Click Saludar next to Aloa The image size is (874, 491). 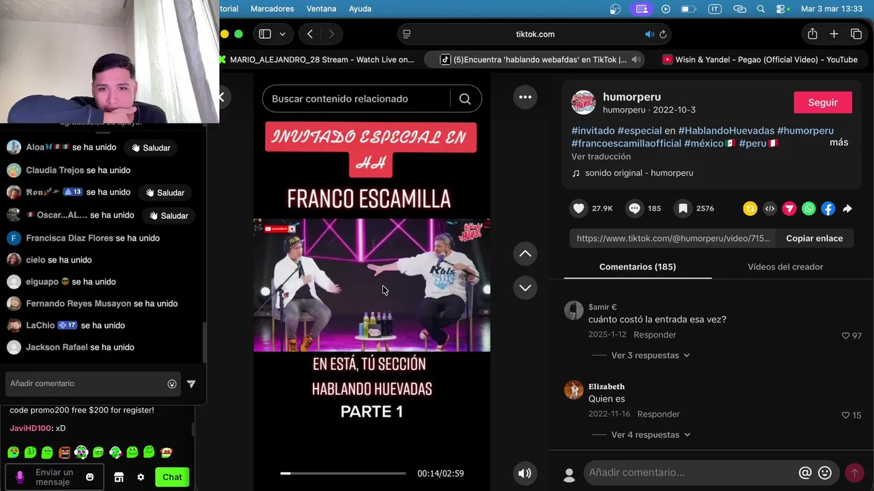click(x=151, y=148)
